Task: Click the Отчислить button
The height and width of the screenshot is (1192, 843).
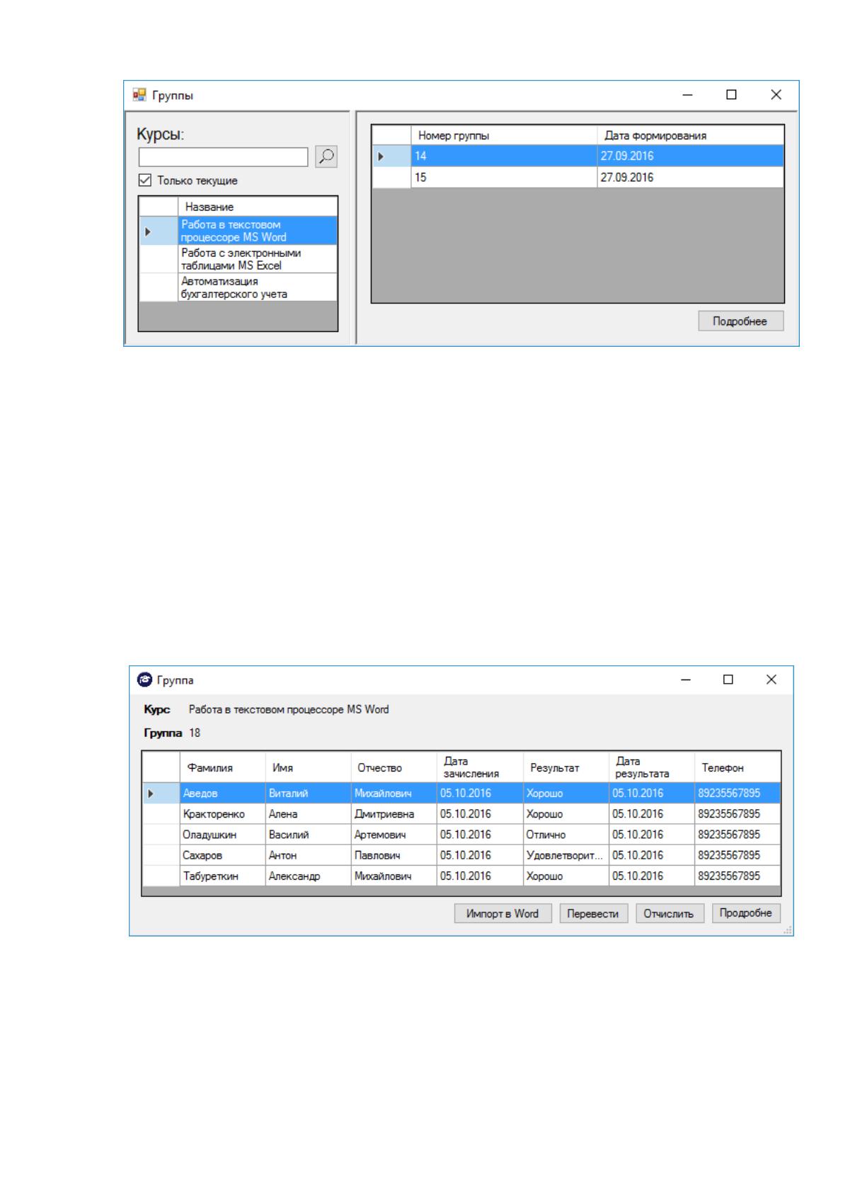Action: tap(669, 914)
